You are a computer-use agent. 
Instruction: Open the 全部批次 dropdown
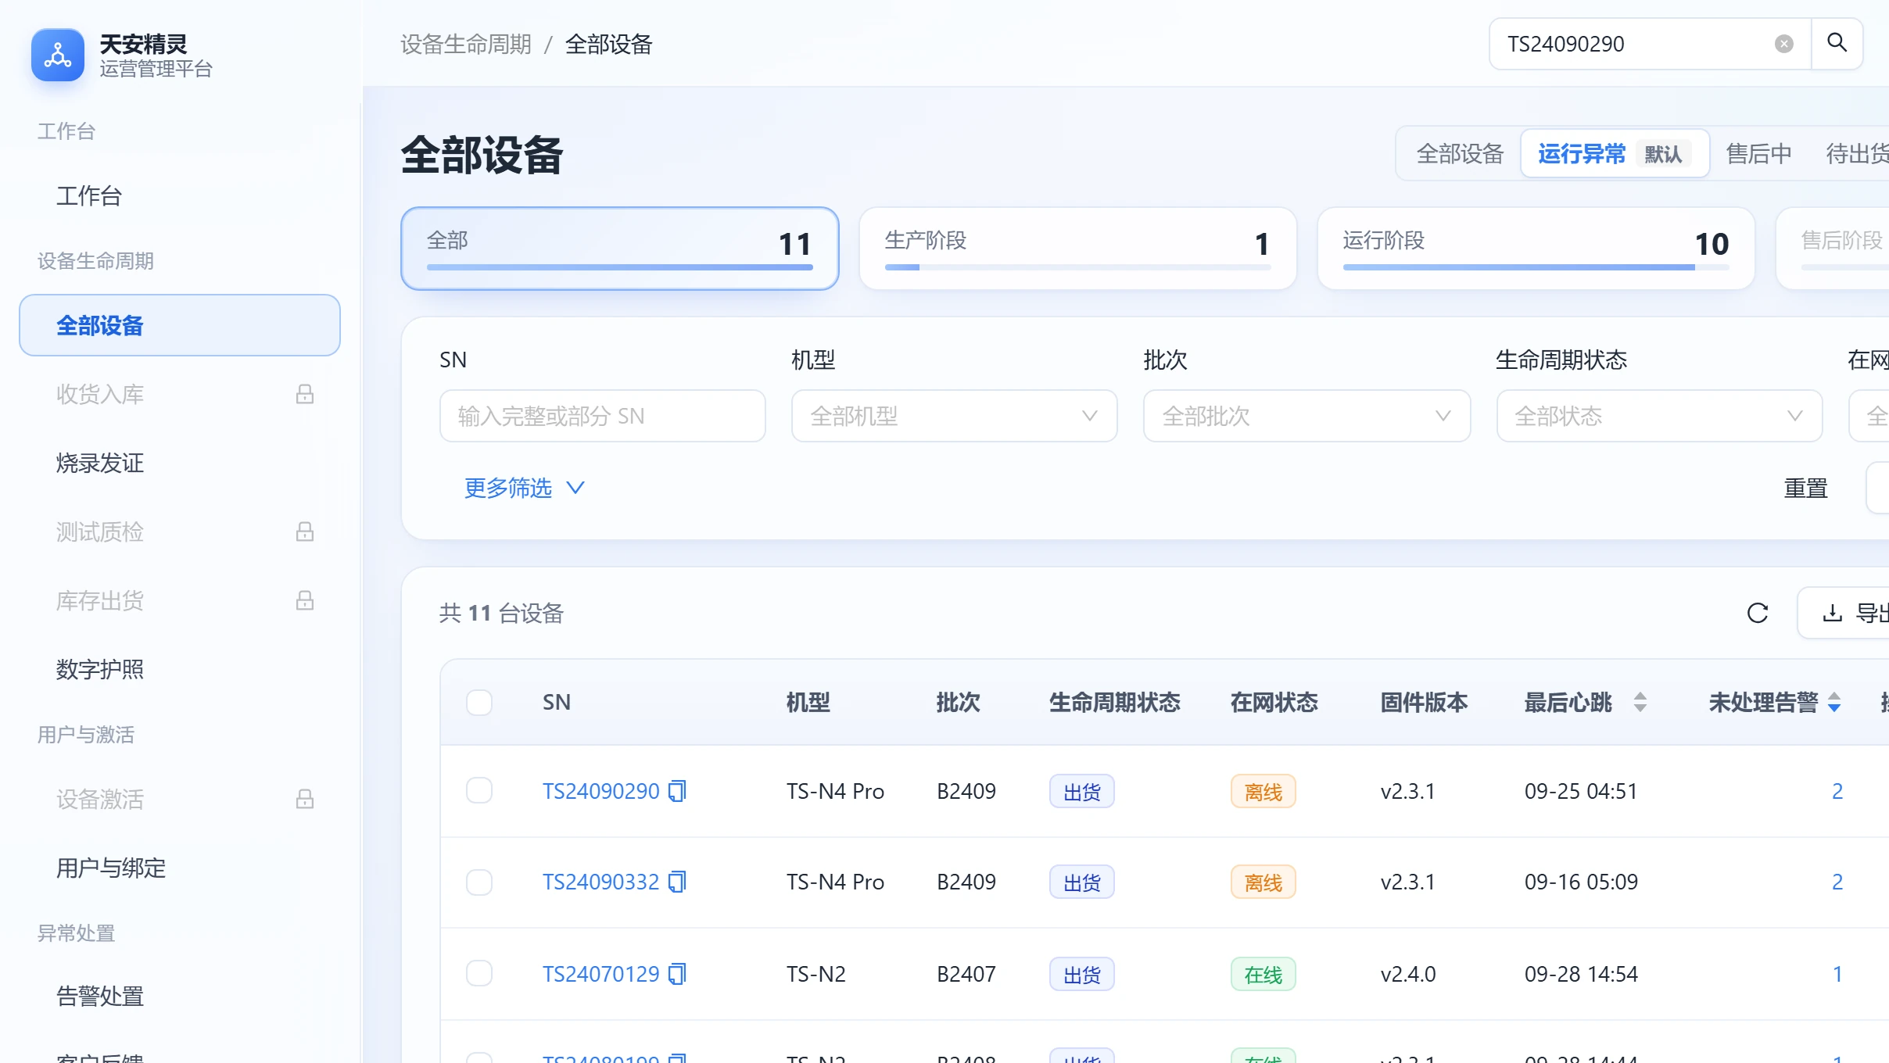[1307, 416]
